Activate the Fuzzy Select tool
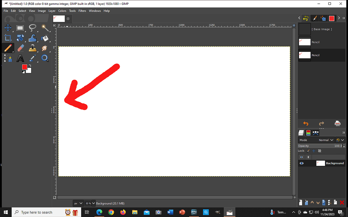This screenshot has height=217, width=348. [x=44, y=28]
